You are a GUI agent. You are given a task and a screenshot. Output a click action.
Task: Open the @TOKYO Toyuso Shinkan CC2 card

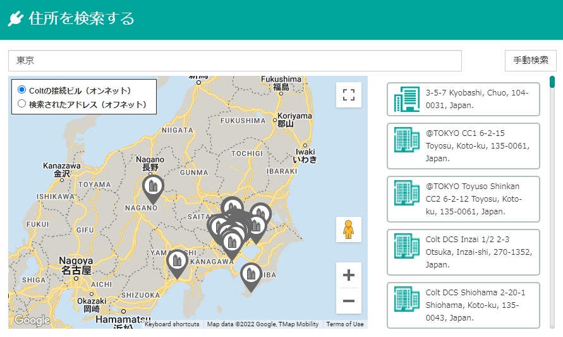(x=463, y=199)
